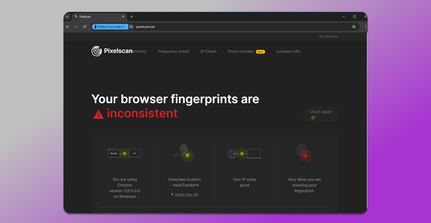Open Frequency check menu item
Image resolution: width=431 pixels, height=223 pixels.
pos(173,52)
